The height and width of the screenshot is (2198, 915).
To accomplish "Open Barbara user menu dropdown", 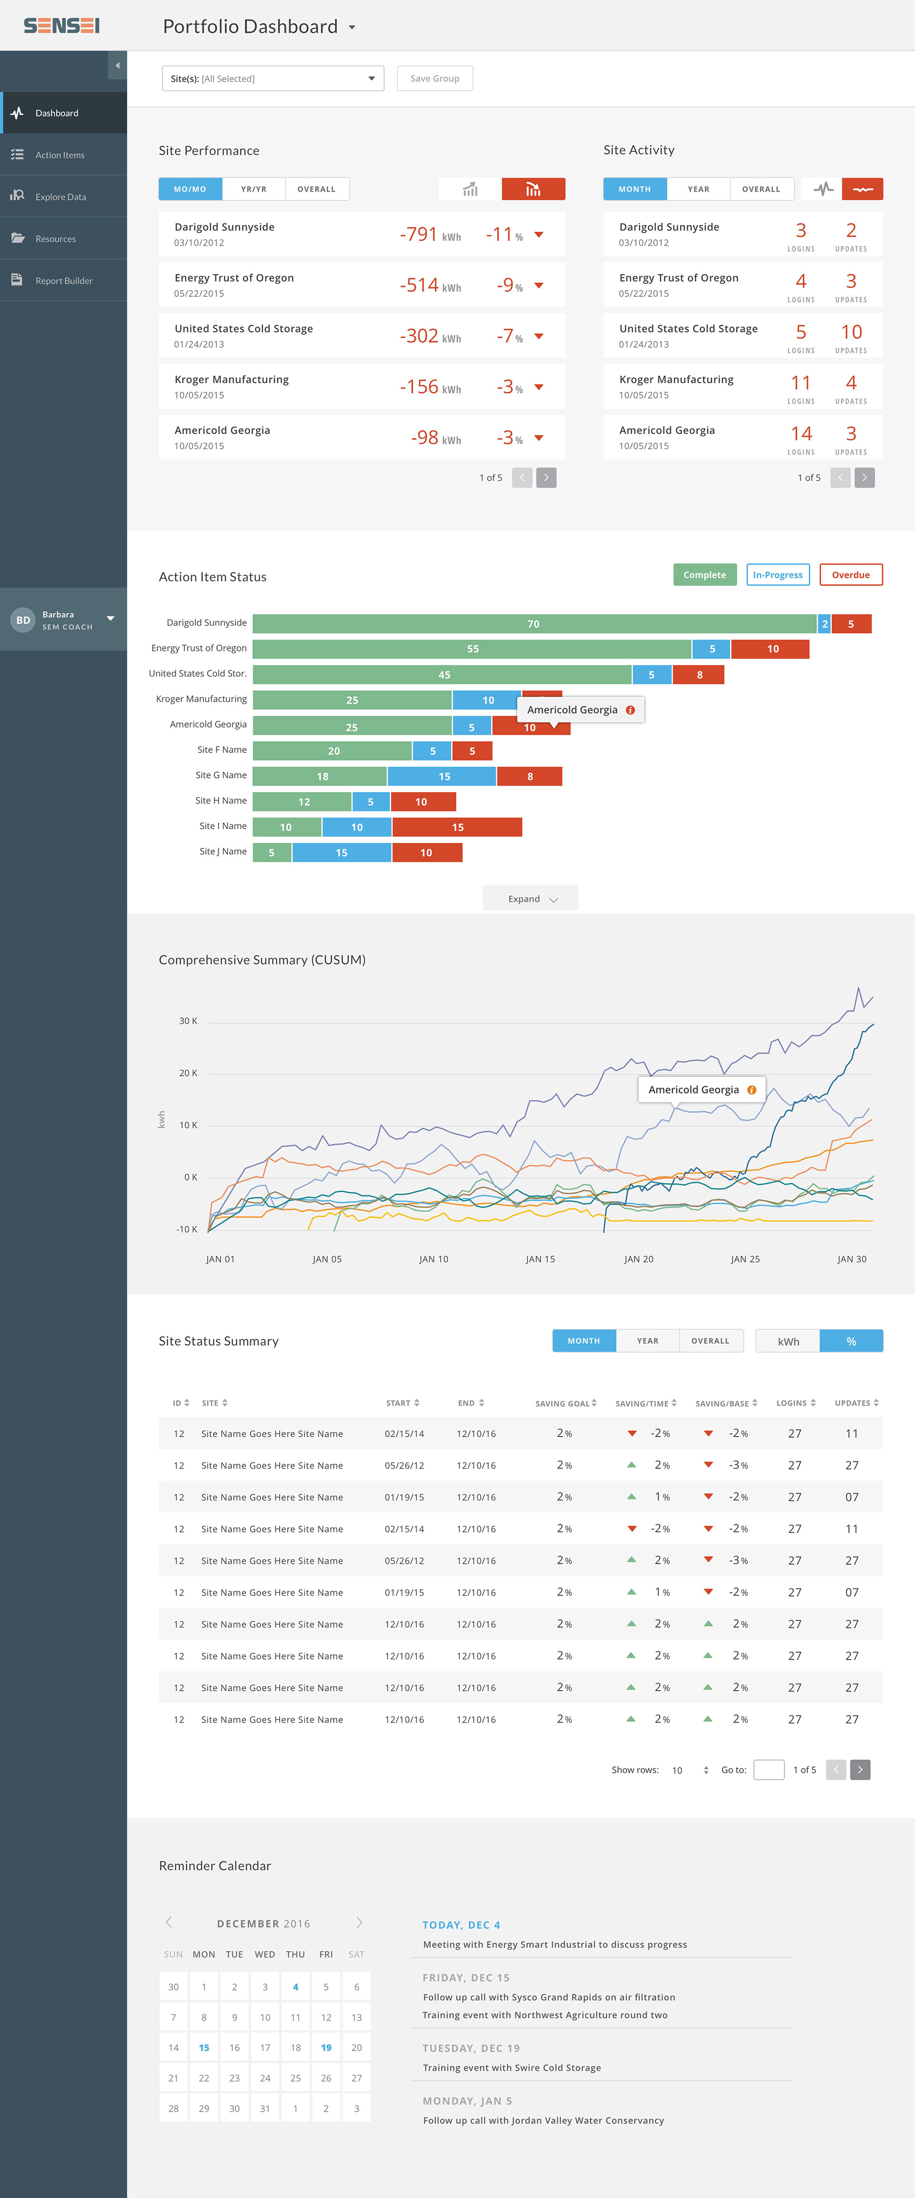I will [110, 618].
